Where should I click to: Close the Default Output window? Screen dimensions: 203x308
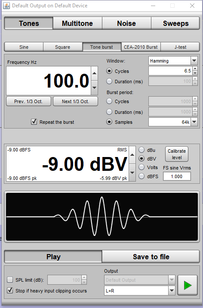coord(192,6)
